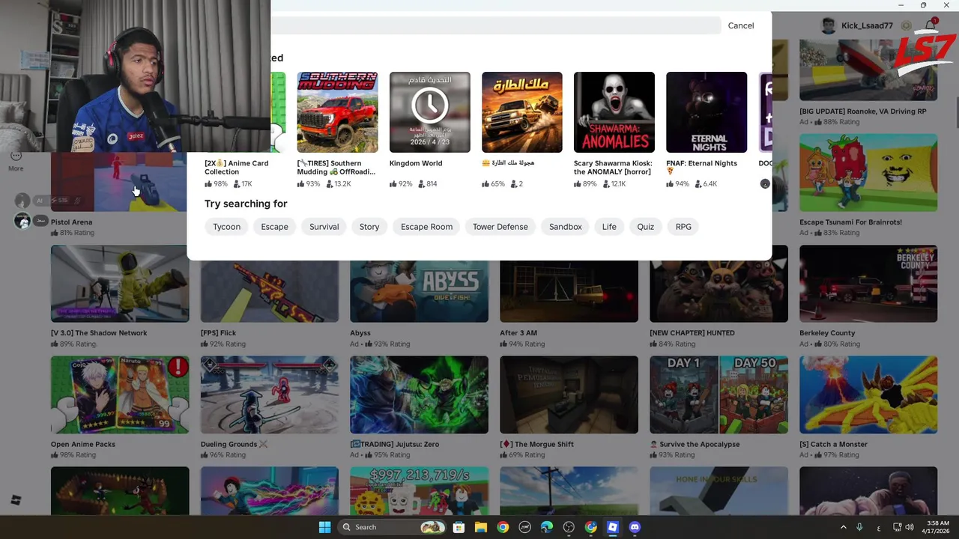Open the Windows Start menu
Screen dimensions: 959x539
pos(324,527)
